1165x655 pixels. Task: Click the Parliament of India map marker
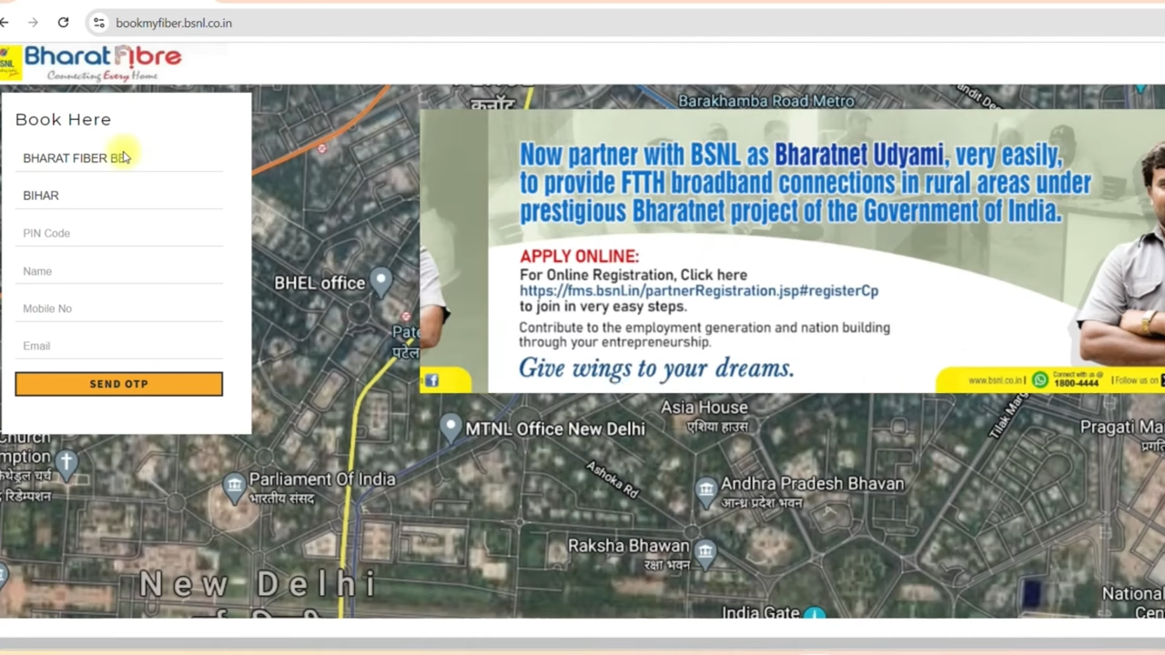click(x=235, y=485)
